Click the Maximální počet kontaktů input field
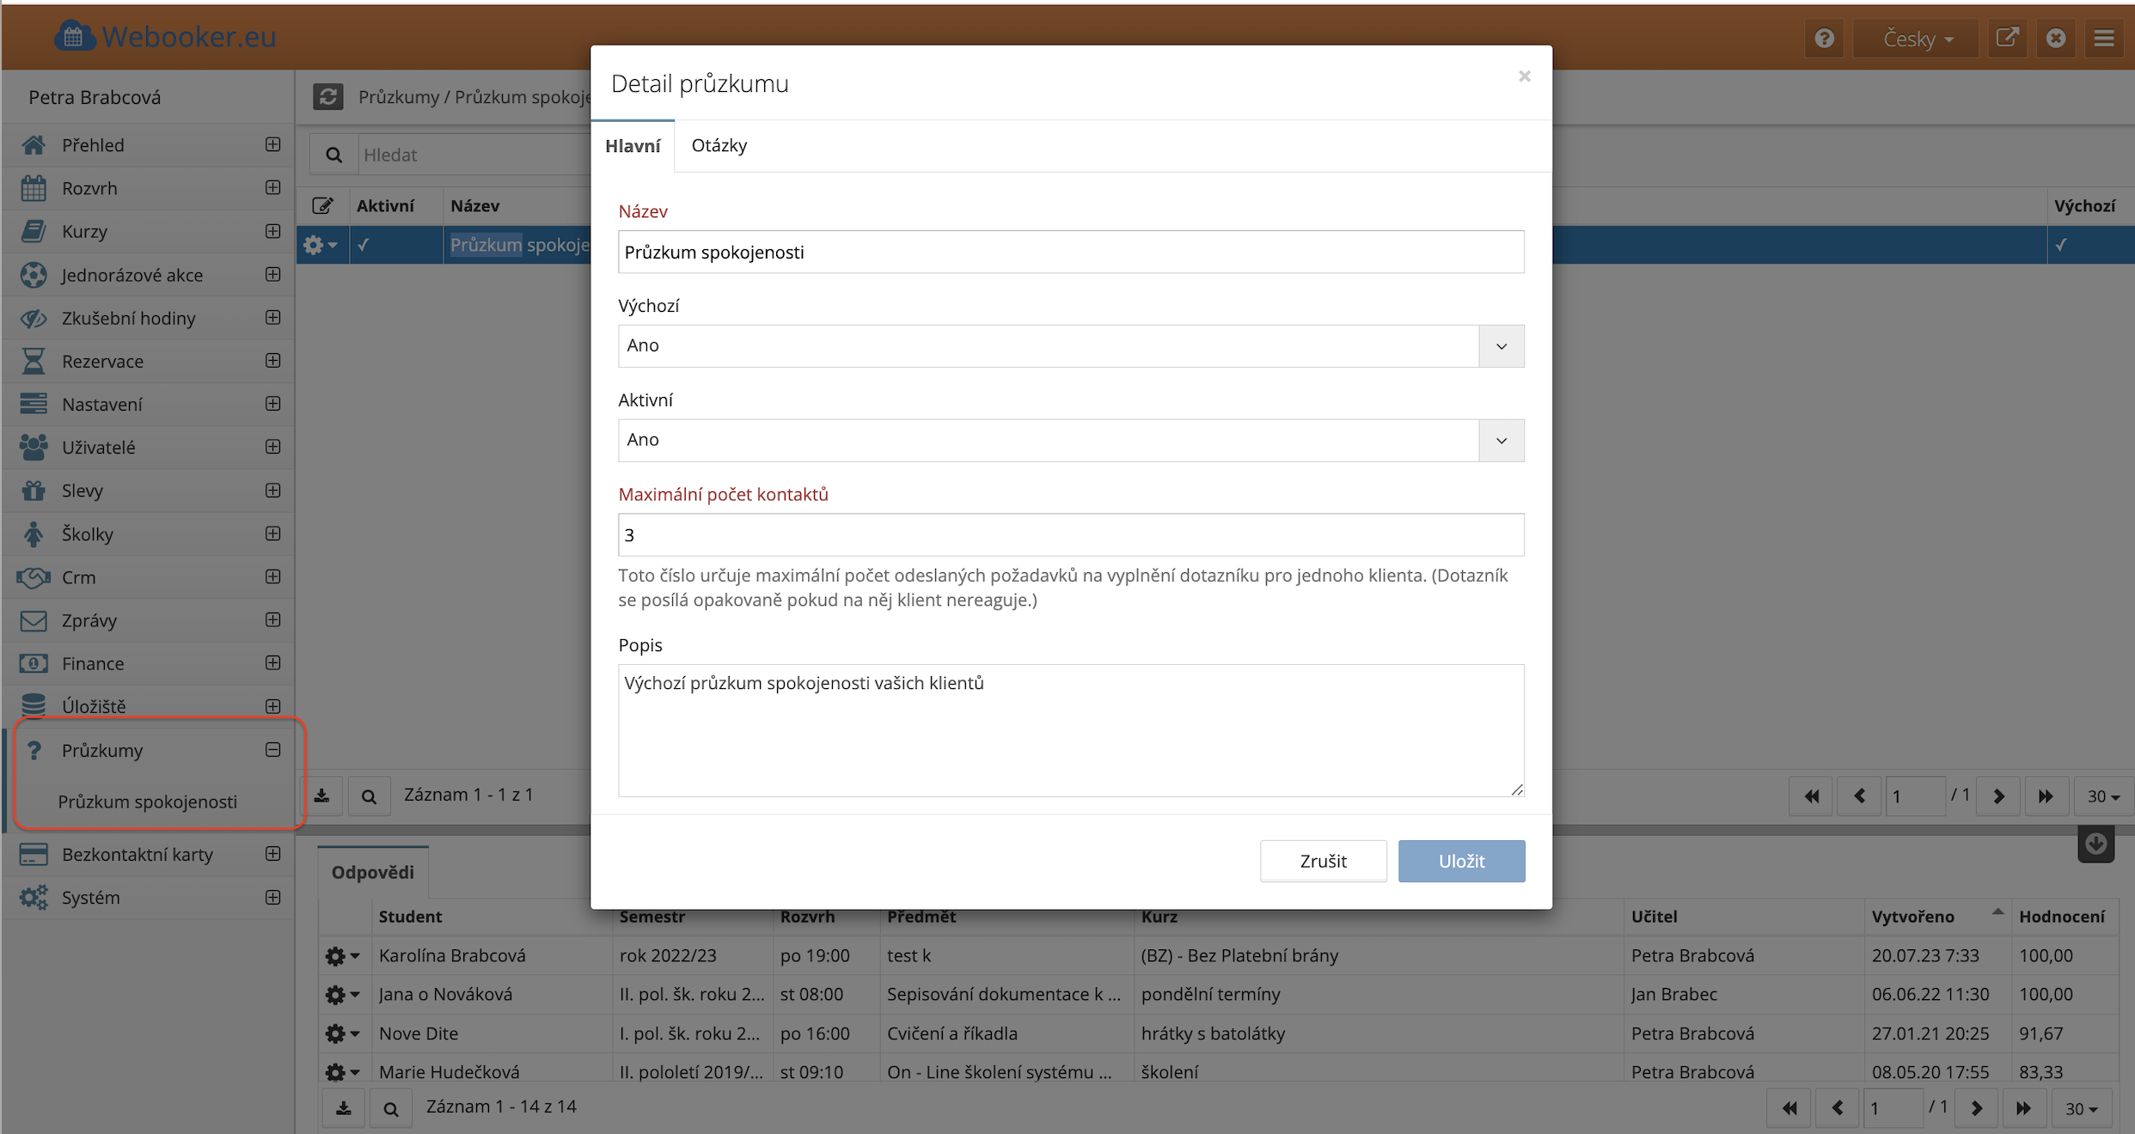This screenshot has width=2135, height=1134. pyautogui.click(x=1070, y=535)
